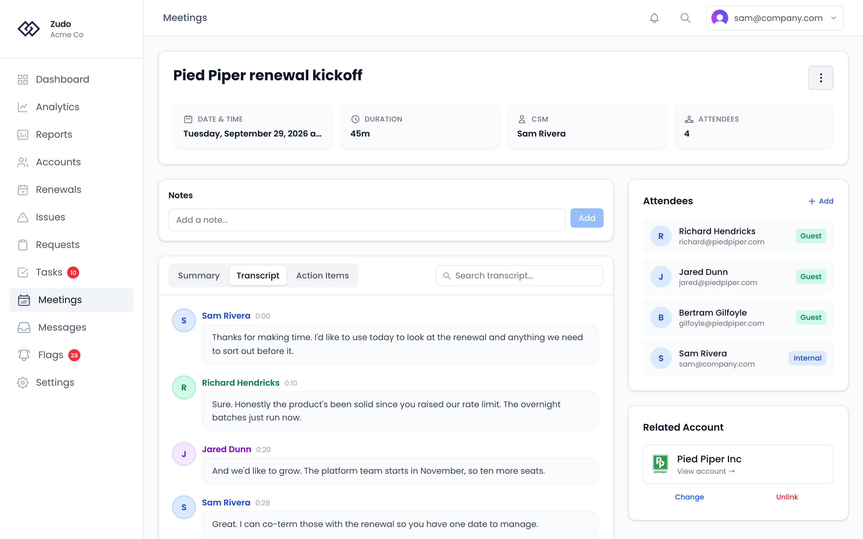Click the Guest badge for Richard Hendricks

811,236
